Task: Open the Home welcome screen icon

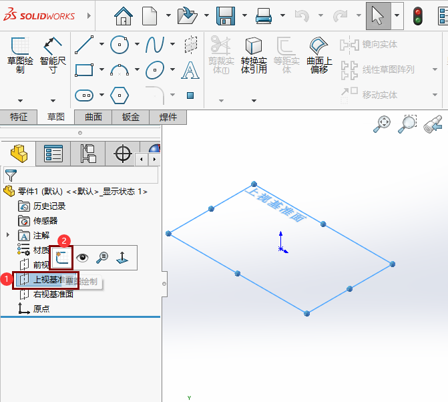Action: click(x=124, y=16)
